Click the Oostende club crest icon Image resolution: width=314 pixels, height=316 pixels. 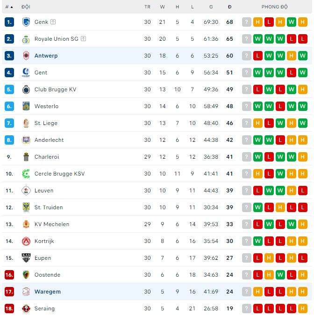pyautogui.click(x=26, y=275)
